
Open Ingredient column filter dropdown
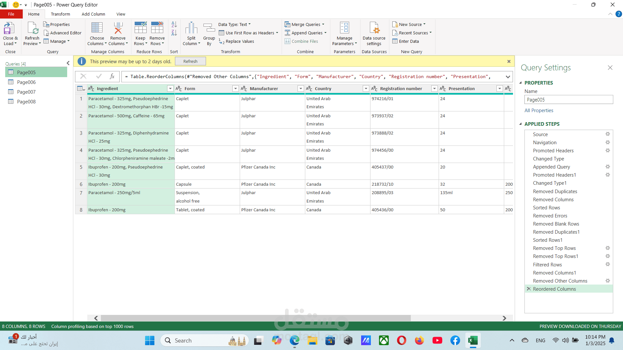pos(170,88)
